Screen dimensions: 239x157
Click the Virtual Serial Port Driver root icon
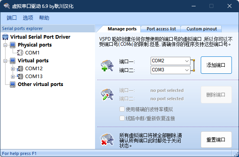tap(6, 37)
